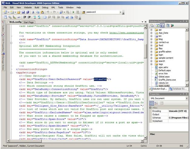
Task: Refresh Solution Explorer with the green arrow icon
Action: (158, 25)
